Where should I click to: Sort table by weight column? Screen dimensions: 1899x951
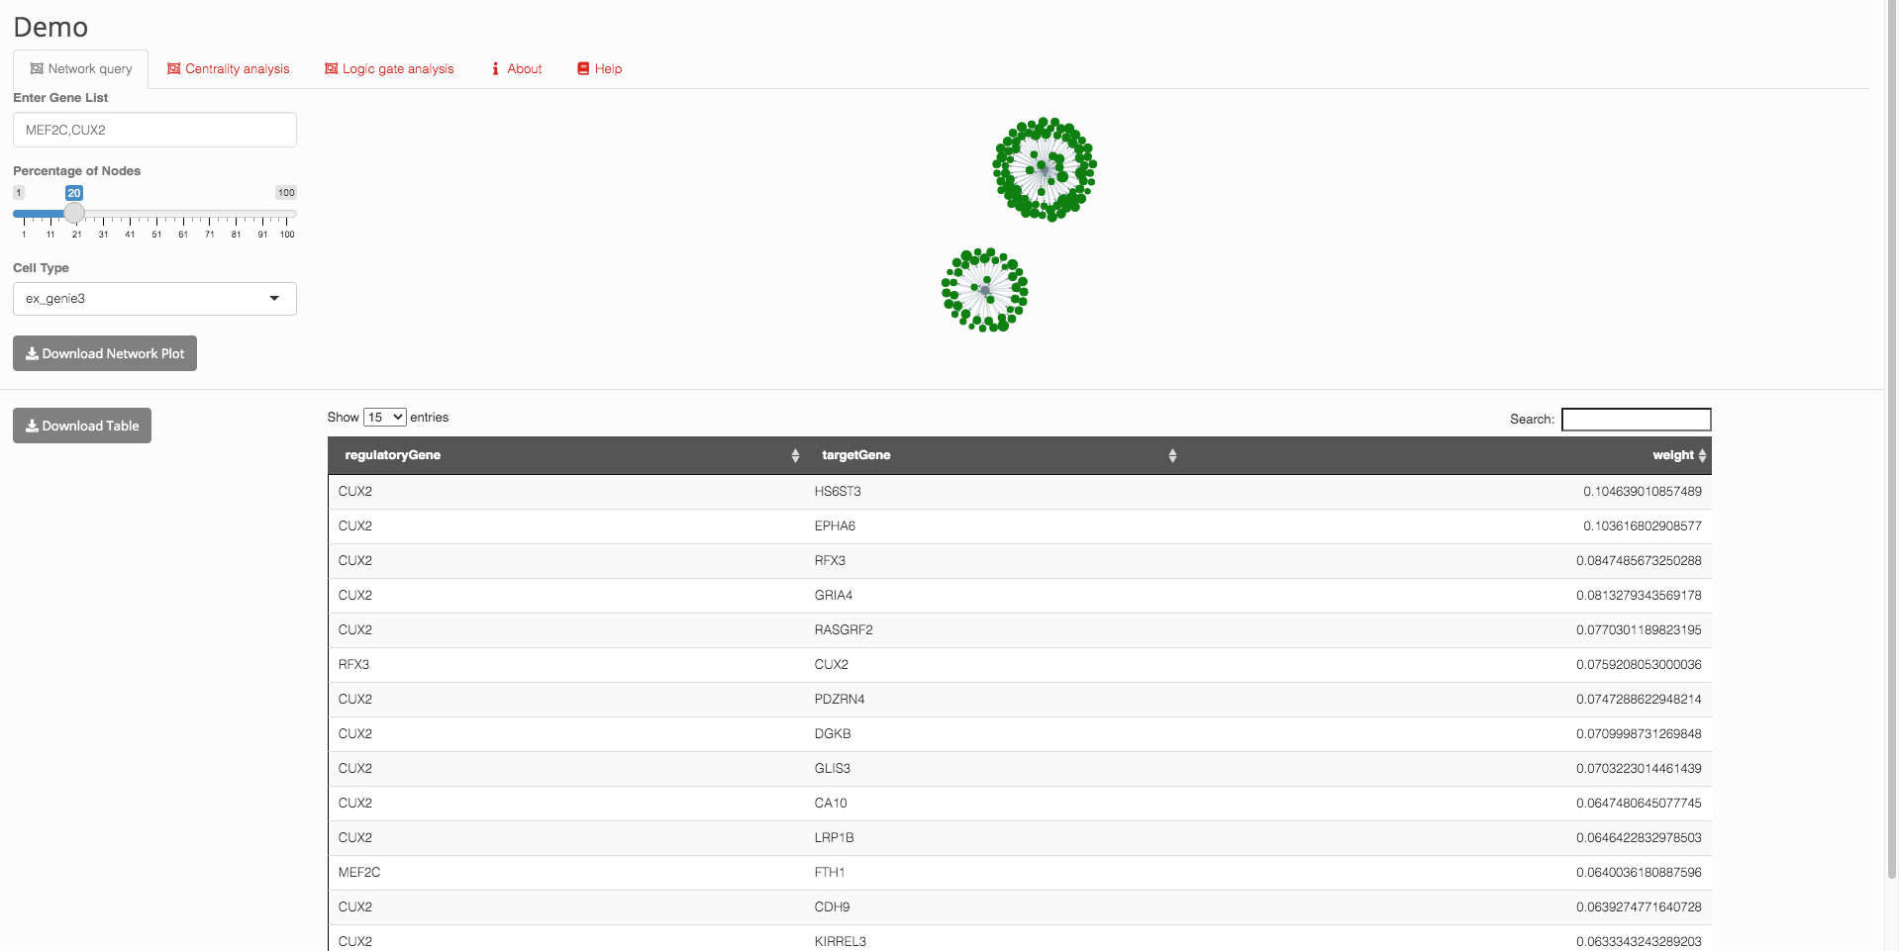tap(1447, 455)
